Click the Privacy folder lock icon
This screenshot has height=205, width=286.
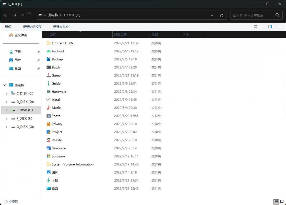click(49, 124)
